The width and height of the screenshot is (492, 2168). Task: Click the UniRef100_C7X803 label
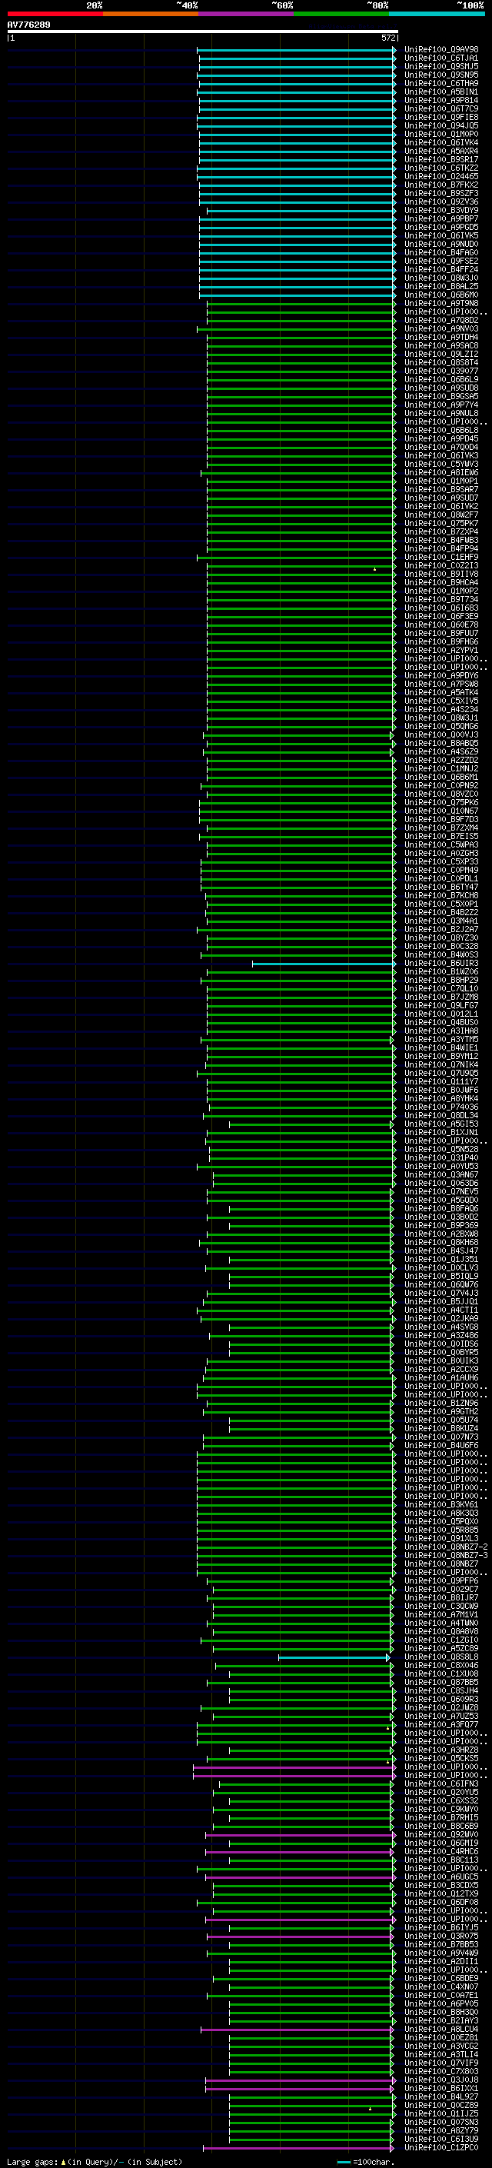tap(441, 2072)
